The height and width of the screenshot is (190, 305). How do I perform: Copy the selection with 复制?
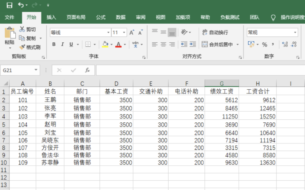tap(28, 38)
